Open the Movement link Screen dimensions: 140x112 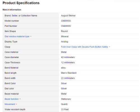(10, 104)
